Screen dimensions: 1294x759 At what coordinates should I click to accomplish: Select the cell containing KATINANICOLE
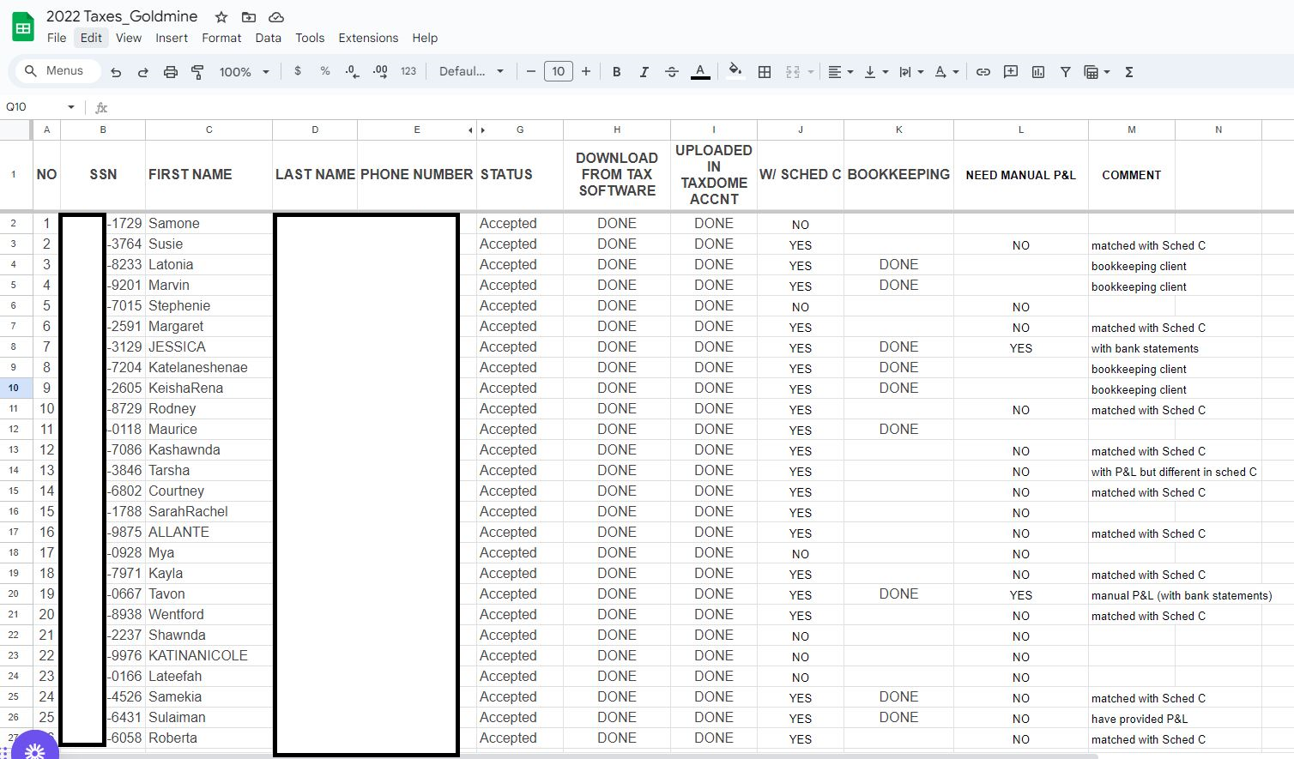209,655
